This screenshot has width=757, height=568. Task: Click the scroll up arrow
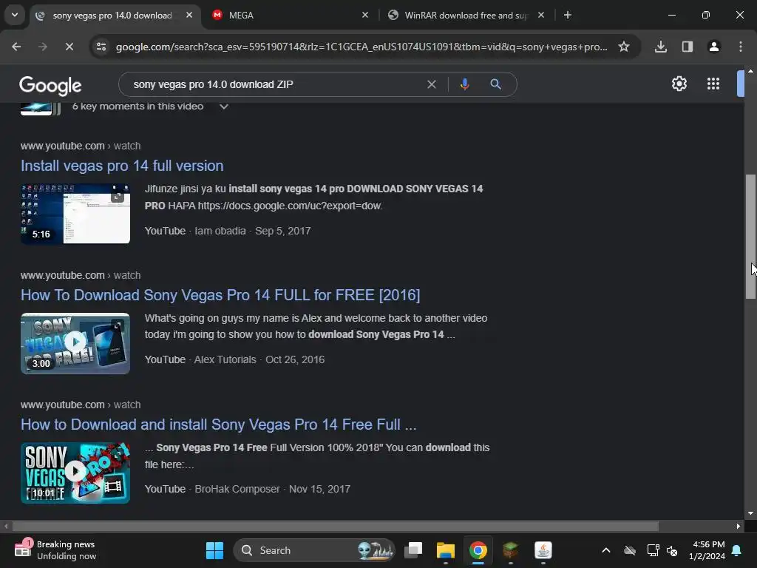751,71
